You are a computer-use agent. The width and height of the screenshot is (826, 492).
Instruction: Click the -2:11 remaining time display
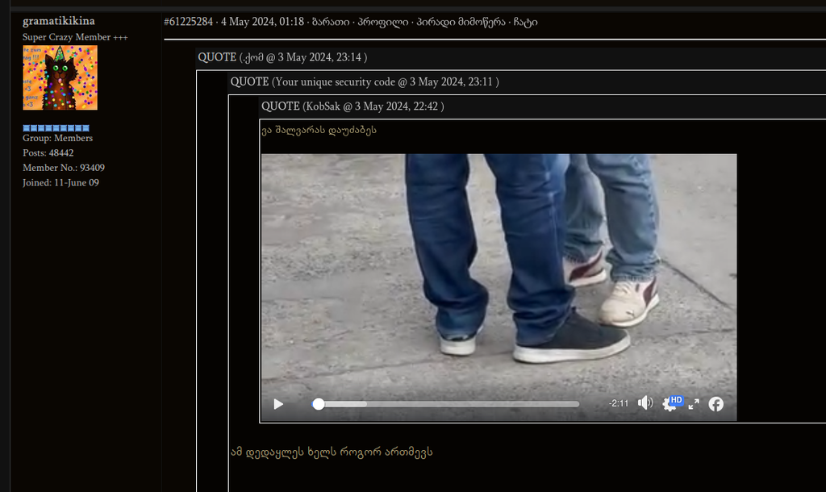[618, 404]
